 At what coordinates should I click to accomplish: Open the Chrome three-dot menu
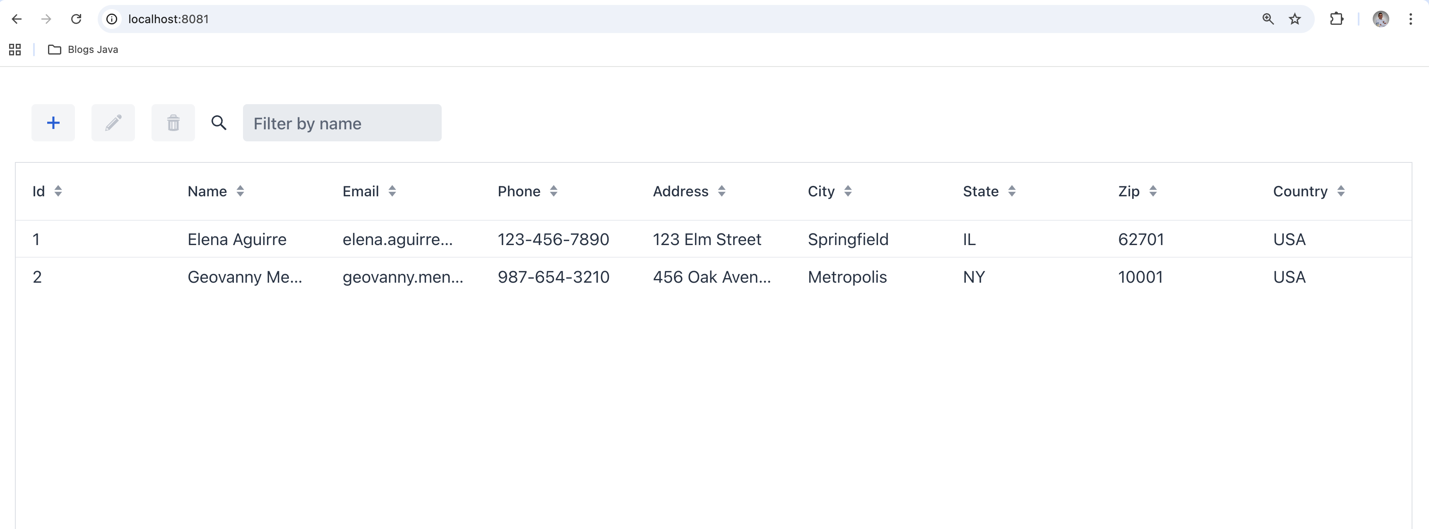(1410, 19)
